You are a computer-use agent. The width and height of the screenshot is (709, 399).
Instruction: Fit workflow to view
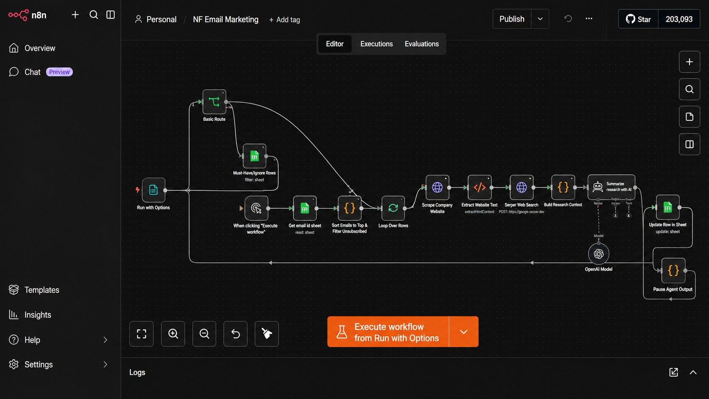click(142, 334)
